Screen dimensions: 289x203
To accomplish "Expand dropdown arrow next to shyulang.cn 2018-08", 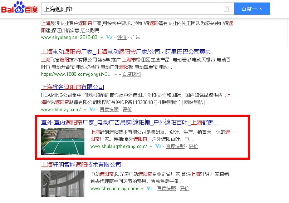I will click(x=102, y=38).
